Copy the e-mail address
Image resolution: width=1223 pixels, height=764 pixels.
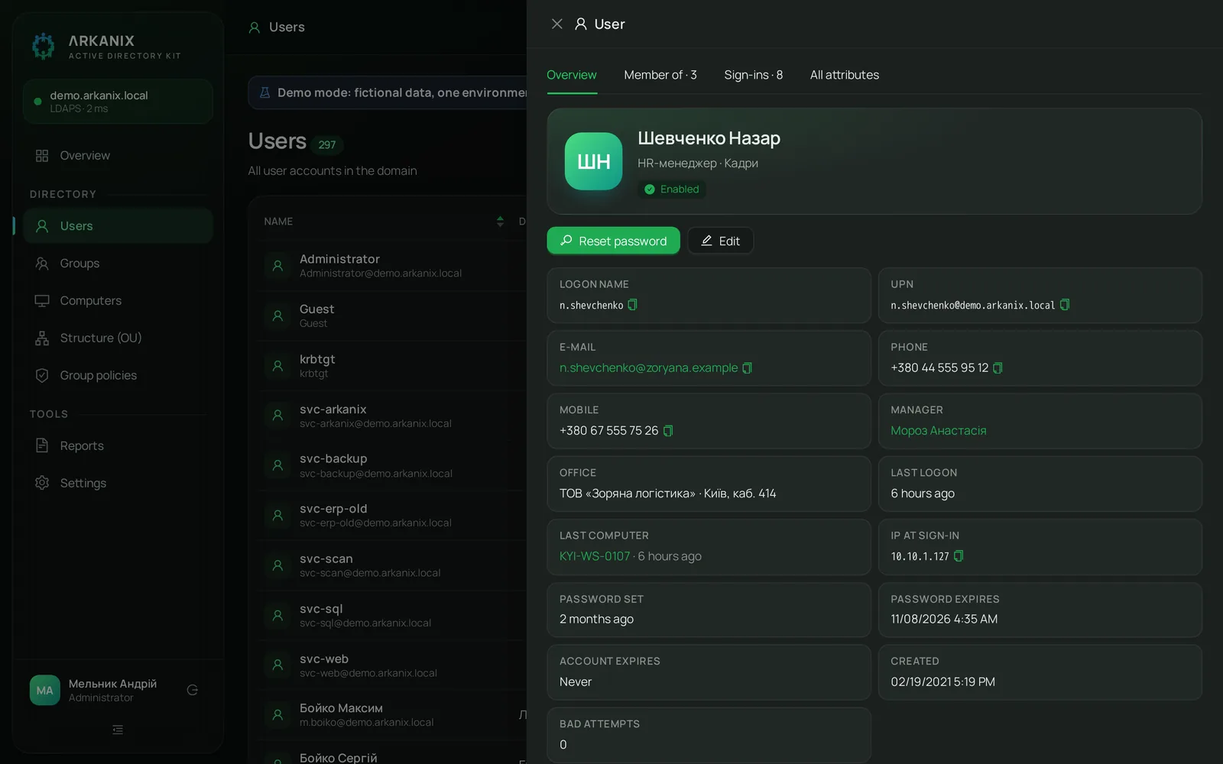click(x=747, y=368)
